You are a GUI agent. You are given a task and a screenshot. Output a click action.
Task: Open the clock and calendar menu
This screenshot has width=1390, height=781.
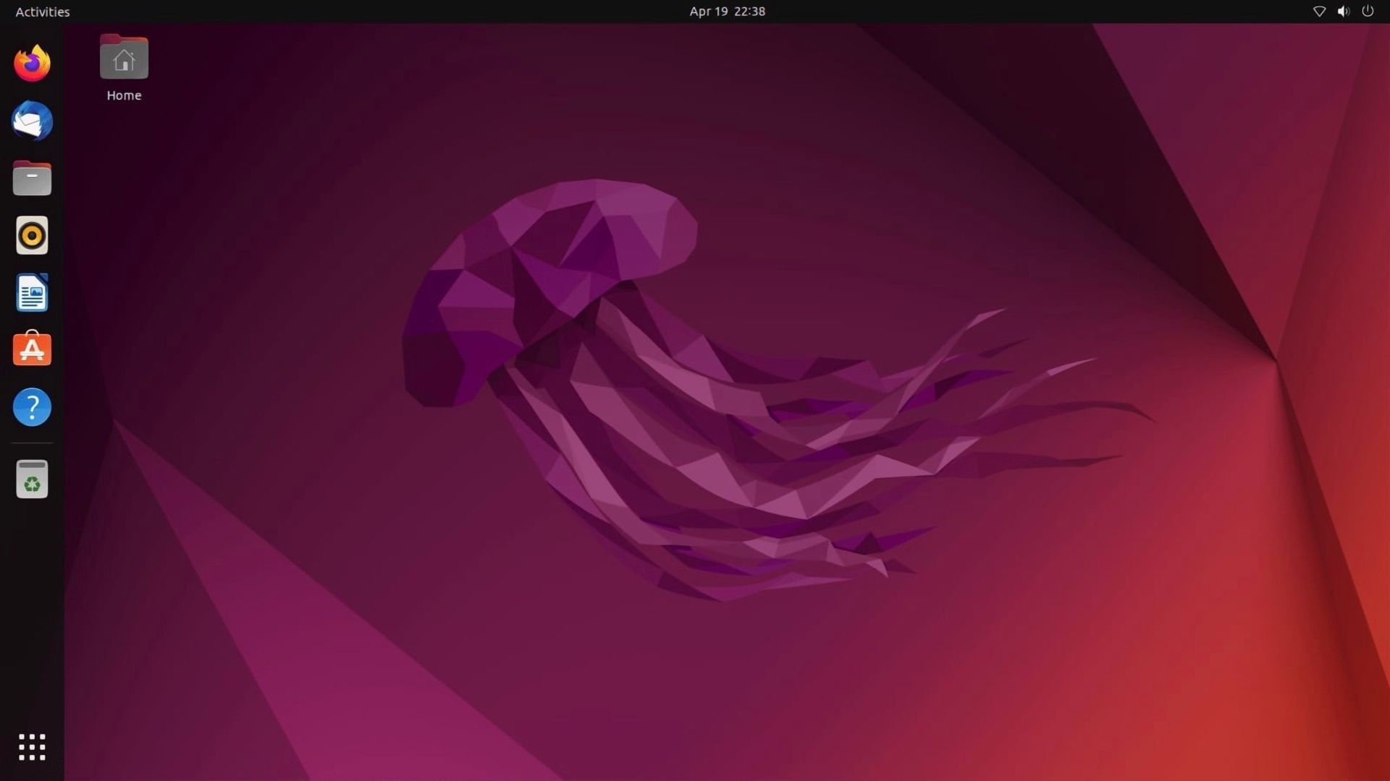point(727,12)
